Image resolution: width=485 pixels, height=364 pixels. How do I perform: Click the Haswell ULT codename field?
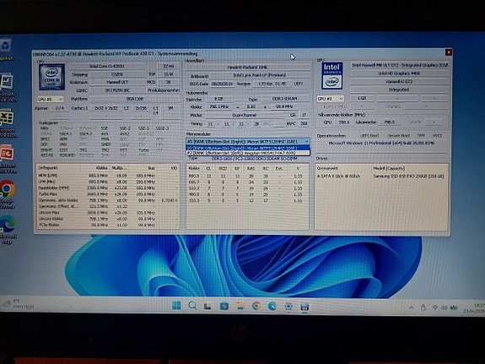click(117, 82)
